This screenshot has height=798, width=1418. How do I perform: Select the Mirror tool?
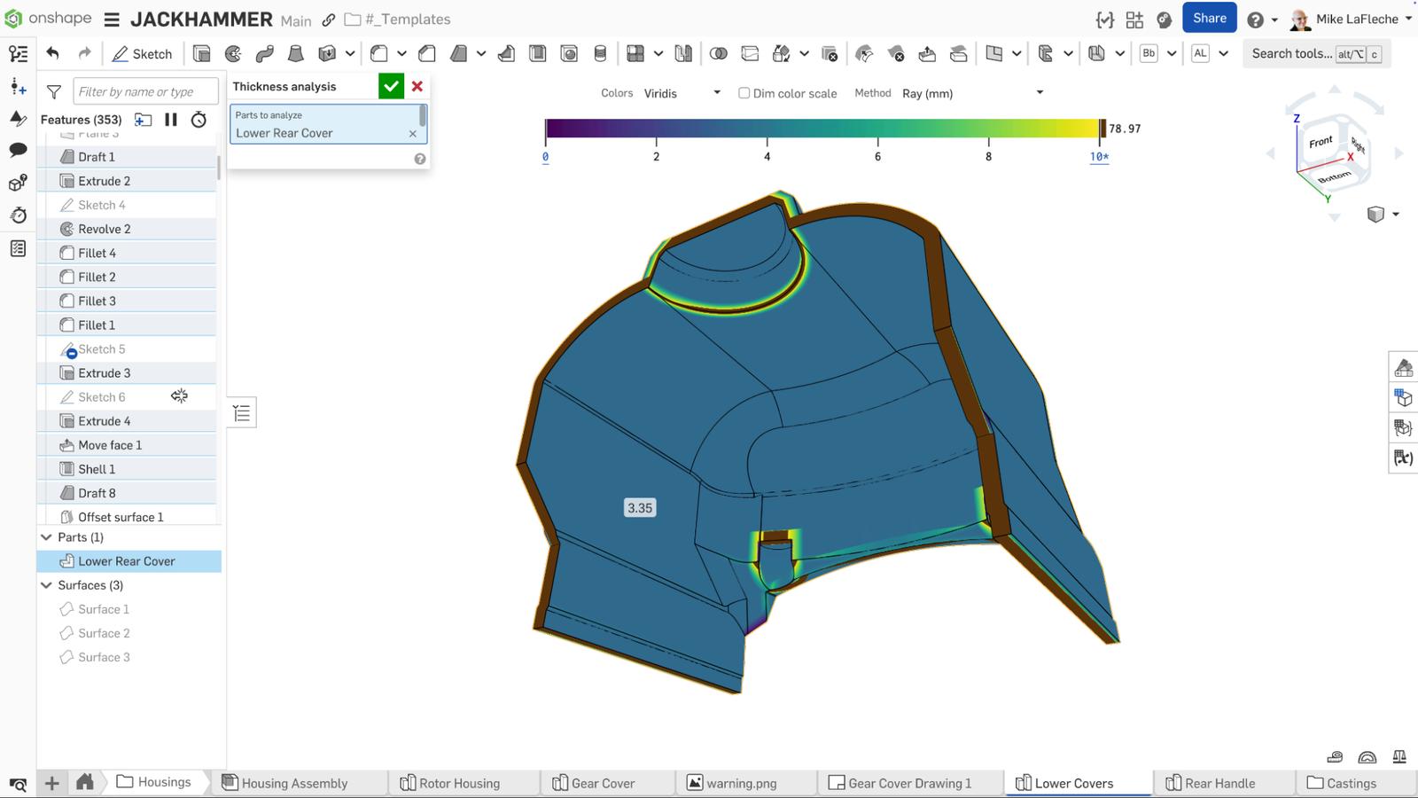[683, 53]
